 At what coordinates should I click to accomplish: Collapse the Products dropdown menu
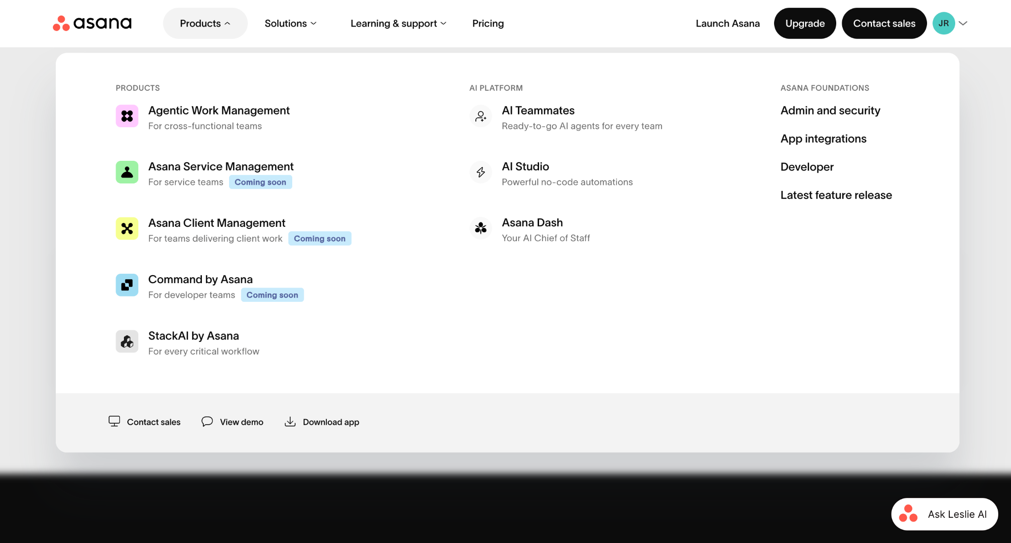click(205, 23)
